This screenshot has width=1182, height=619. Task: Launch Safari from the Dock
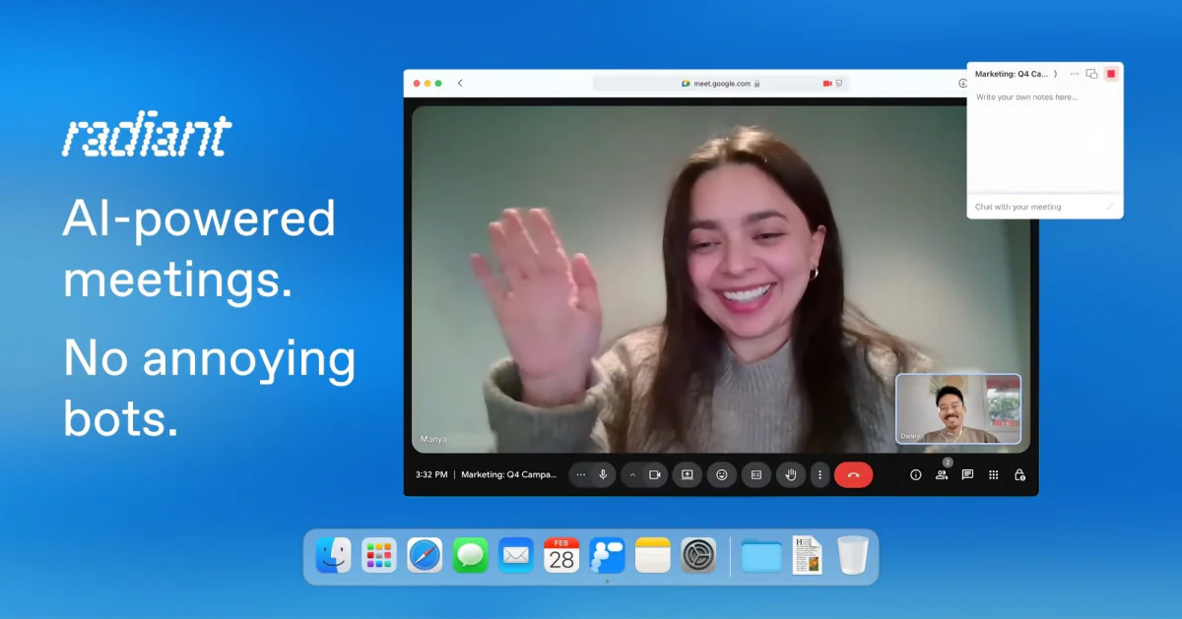coord(426,555)
